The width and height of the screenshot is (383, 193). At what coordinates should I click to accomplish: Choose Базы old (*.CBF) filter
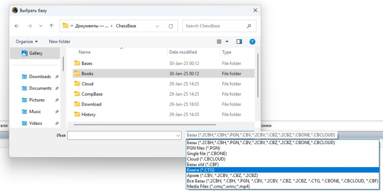[282, 165]
